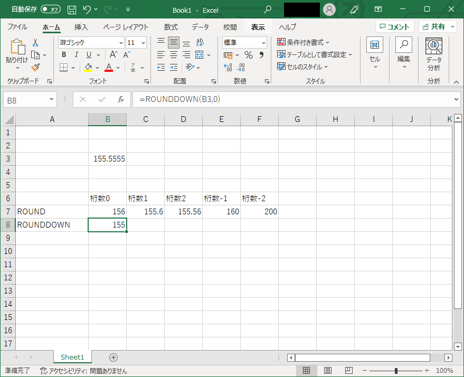
Task: Toggle underline formatting
Action: [89, 55]
